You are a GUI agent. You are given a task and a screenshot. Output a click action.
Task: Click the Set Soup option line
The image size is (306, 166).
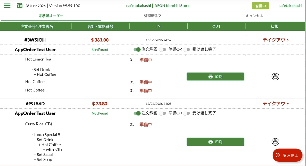pos(43,160)
